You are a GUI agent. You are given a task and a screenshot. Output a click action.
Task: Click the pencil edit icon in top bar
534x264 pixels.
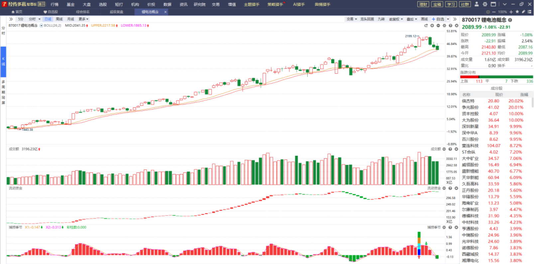pos(524,12)
